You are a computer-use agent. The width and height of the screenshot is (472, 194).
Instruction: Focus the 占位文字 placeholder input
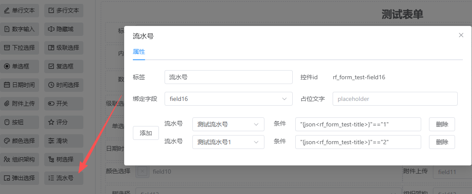395,99
